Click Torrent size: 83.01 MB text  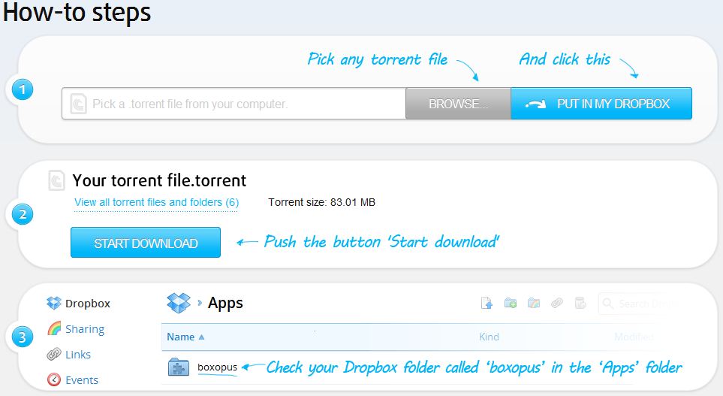click(x=322, y=202)
